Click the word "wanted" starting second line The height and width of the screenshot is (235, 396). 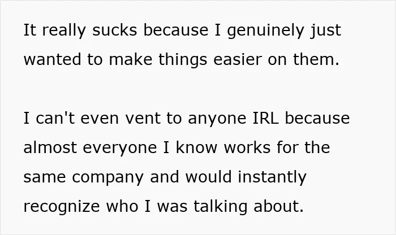[x=52, y=59]
